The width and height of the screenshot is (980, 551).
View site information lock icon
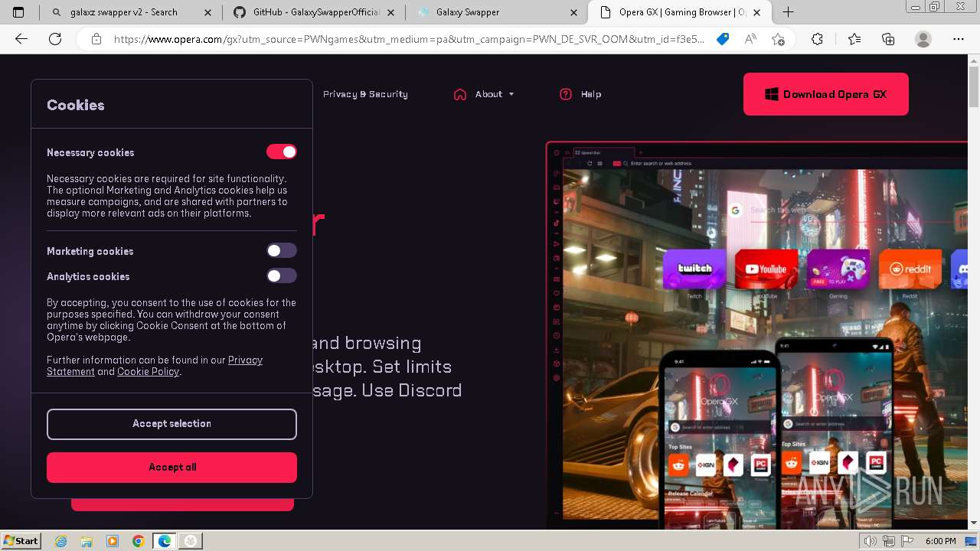(x=96, y=39)
